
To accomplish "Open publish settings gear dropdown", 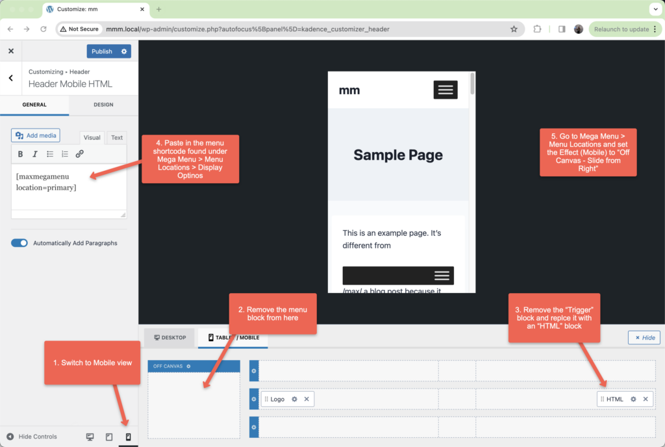I will point(124,51).
